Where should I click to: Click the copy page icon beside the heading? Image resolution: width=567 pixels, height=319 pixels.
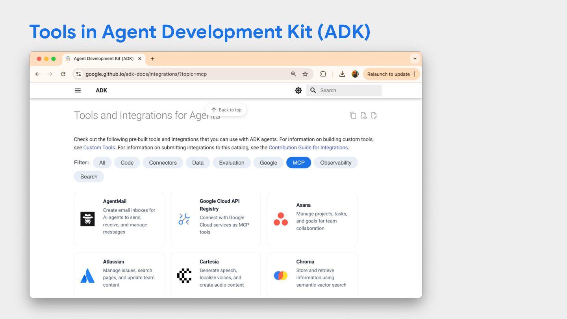click(x=353, y=115)
